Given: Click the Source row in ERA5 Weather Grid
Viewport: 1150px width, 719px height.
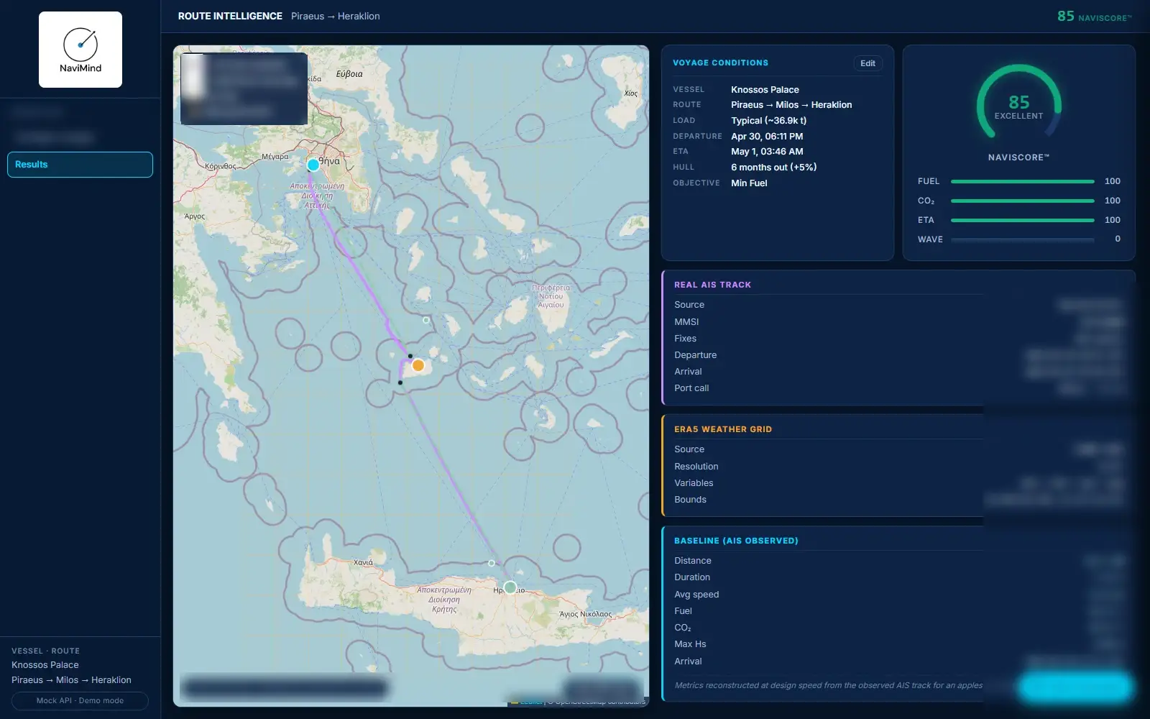Looking at the screenshot, I should (x=898, y=449).
